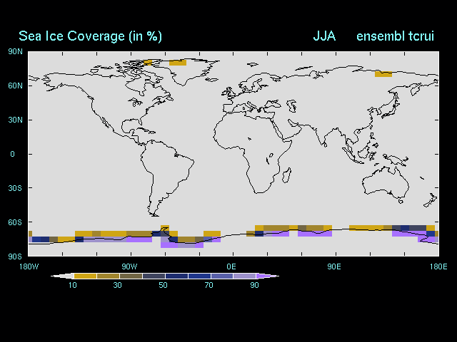Image resolution: width=457 pixels, height=342 pixels.
Task: Click the dark navy 50–60 colorbar segment
Action: (x=176, y=276)
